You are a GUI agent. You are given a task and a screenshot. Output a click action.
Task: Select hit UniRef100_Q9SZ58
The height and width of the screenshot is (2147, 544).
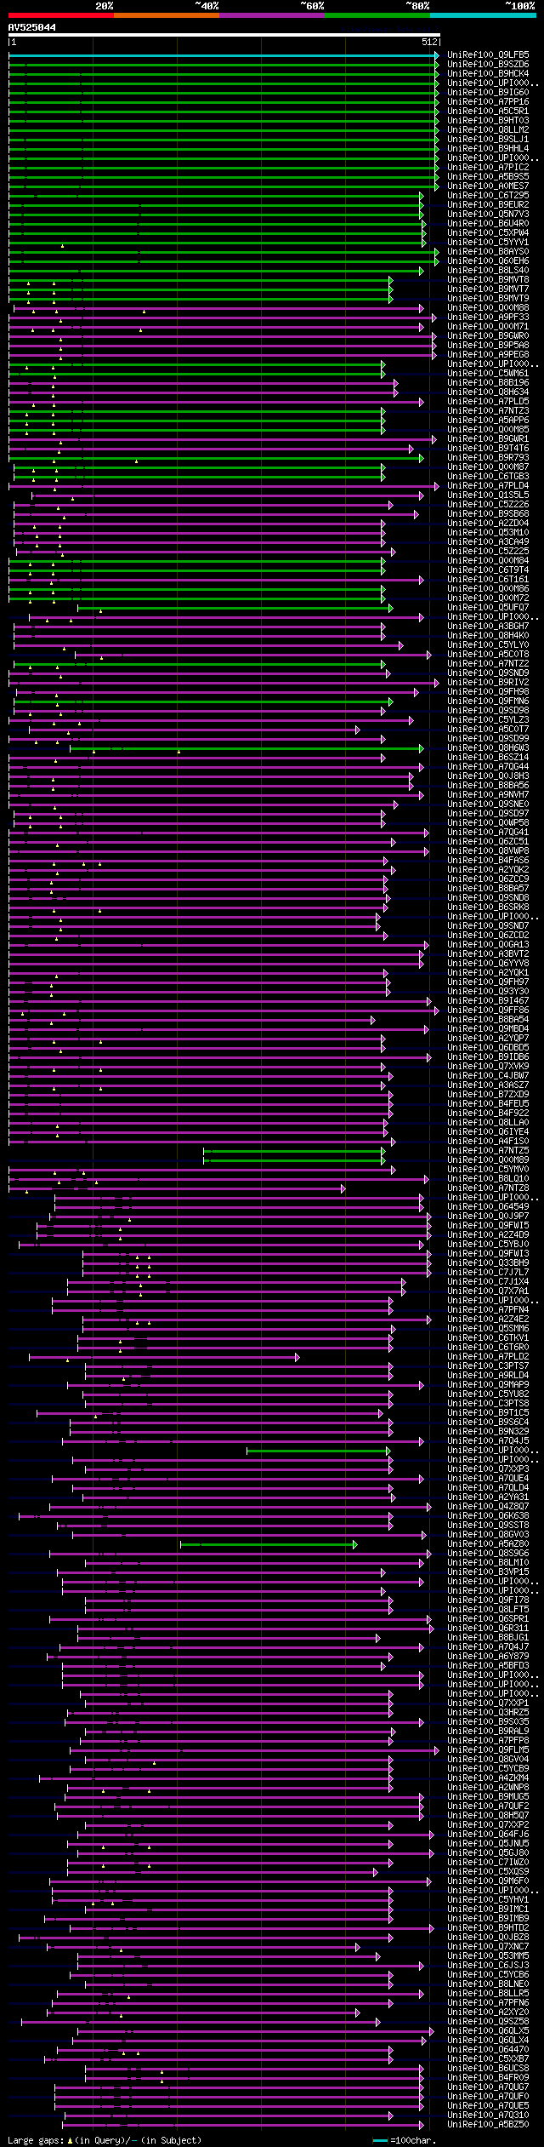[488, 2022]
